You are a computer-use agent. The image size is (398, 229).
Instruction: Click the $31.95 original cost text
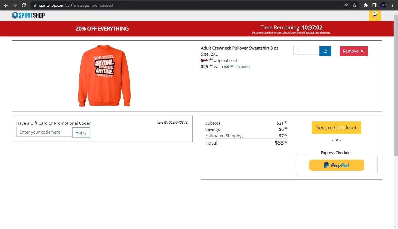(219, 60)
